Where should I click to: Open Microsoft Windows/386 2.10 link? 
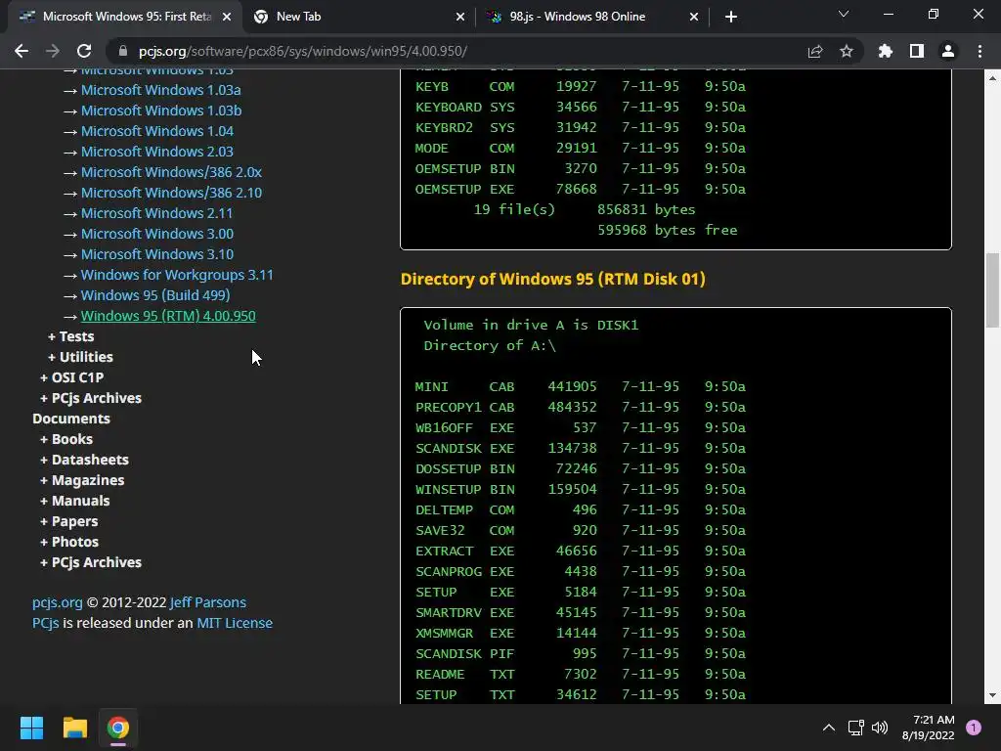171,193
